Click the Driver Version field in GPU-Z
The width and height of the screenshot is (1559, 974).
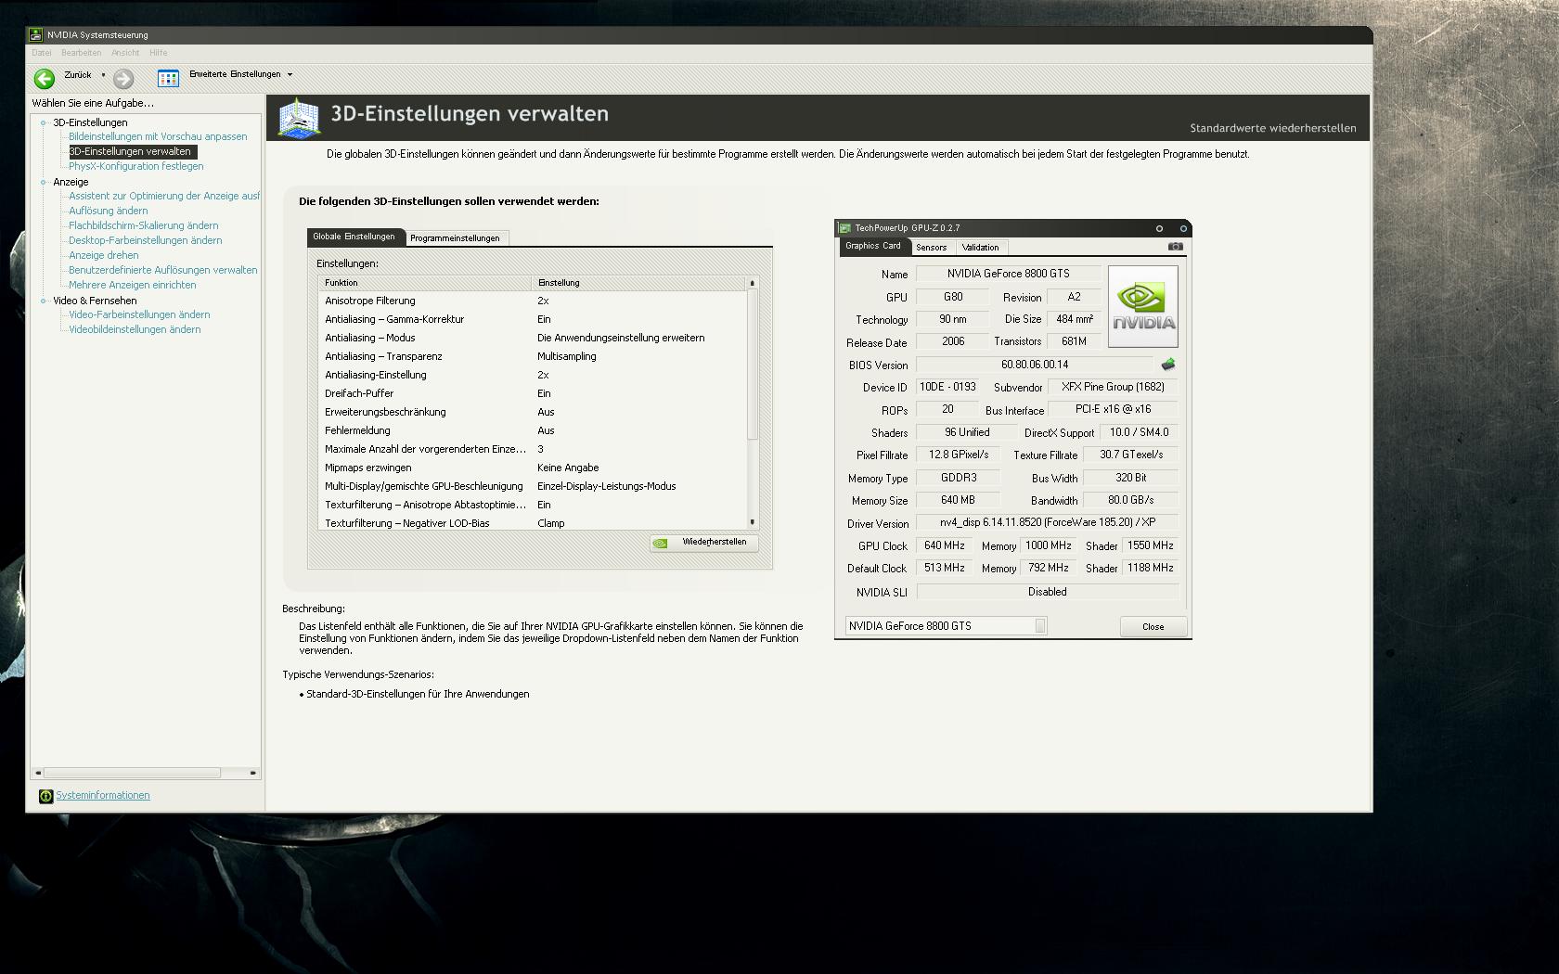[x=1047, y=522]
